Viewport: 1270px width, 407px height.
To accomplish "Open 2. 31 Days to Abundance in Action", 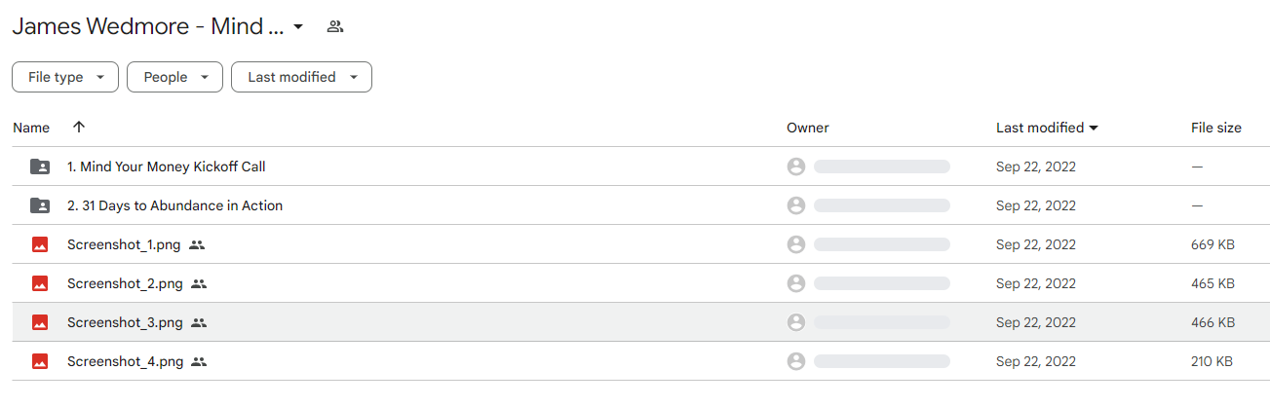I will coord(175,205).
